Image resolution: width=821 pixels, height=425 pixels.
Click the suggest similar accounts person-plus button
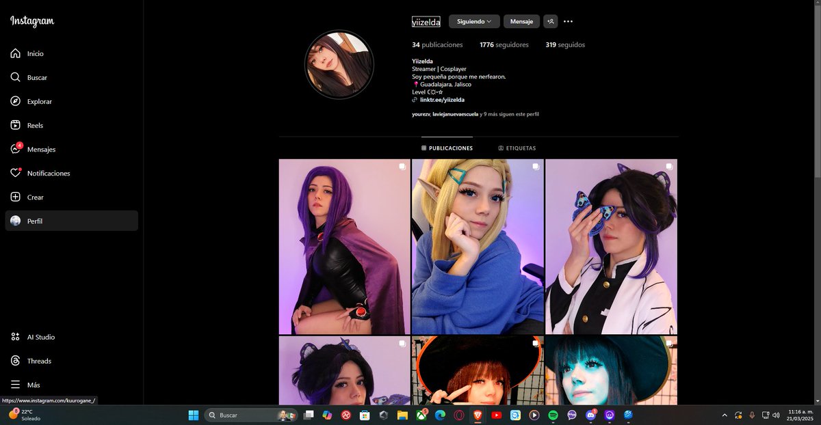(x=551, y=22)
